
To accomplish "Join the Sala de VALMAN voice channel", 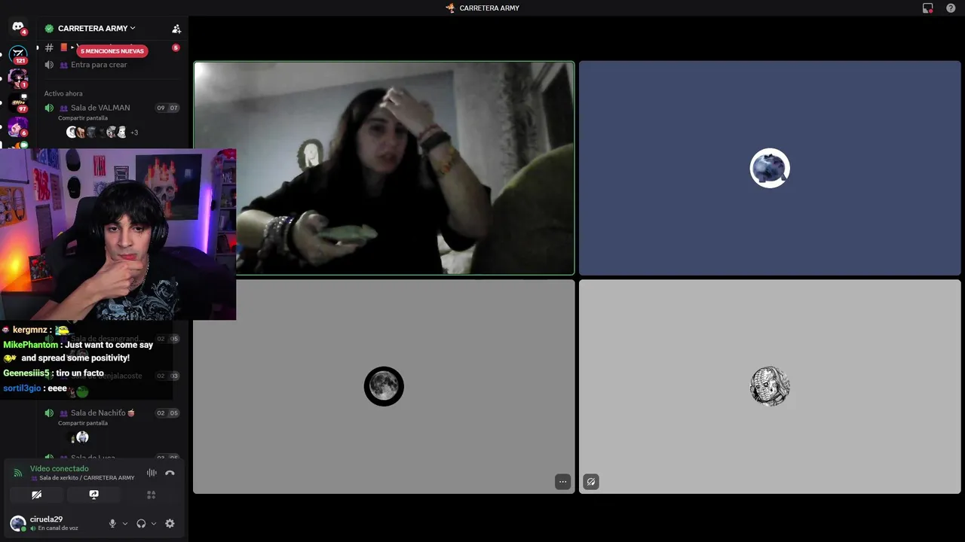I will tap(100, 108).
